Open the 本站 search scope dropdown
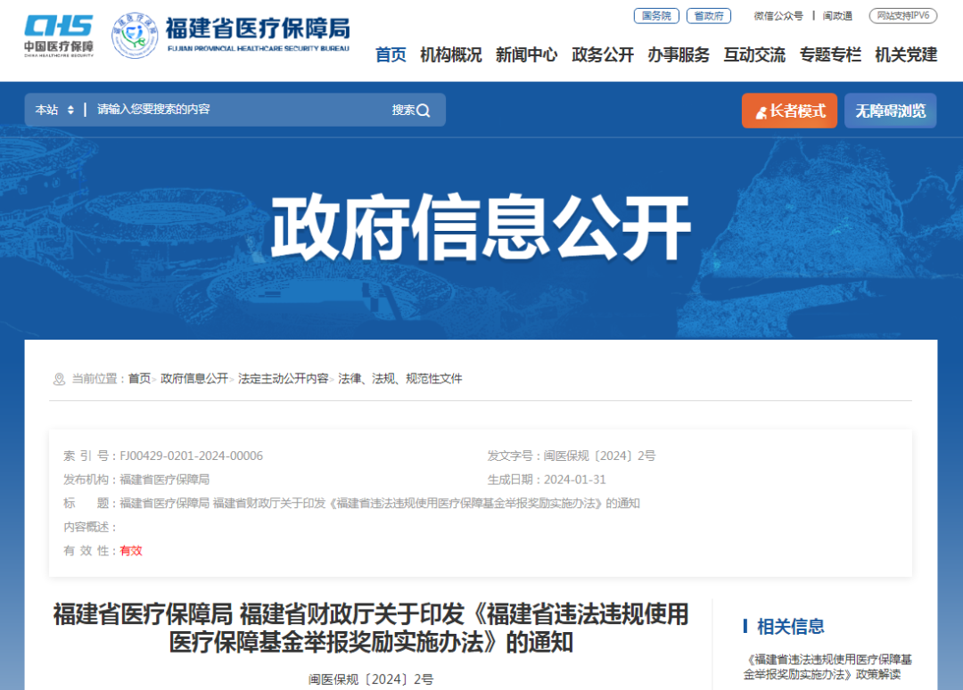The height and width of the screenshot is (690, 963). [x=54, y=110]
